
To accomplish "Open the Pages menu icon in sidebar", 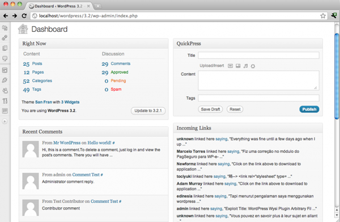I will pos(5,48).
